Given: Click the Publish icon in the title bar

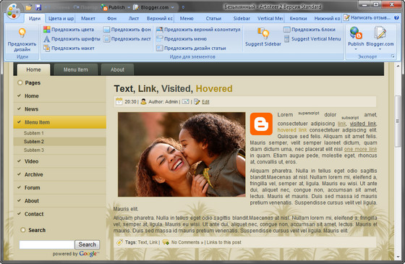Looking at the screenshot, I should [105, 7].
